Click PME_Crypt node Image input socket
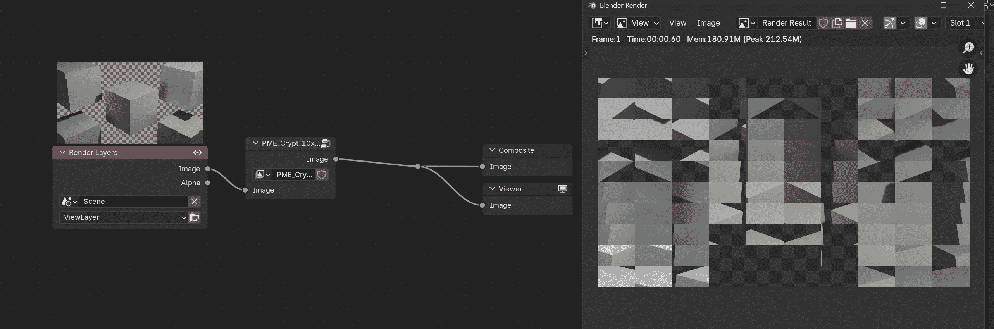Image resolution: width=994 pixels, height=329 pixels. pos(245,190)
